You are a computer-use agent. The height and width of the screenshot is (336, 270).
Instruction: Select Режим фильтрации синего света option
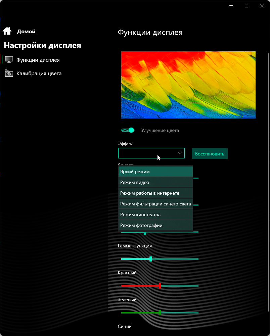click(155, 204)
